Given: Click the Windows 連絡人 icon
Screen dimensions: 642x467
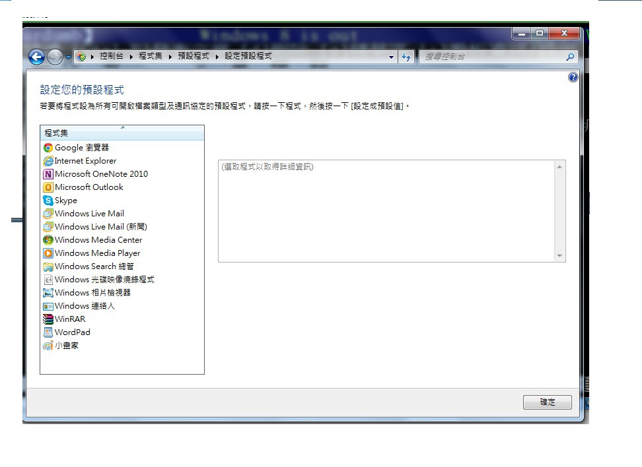Looking at the screenshot, I should point(48,306).
